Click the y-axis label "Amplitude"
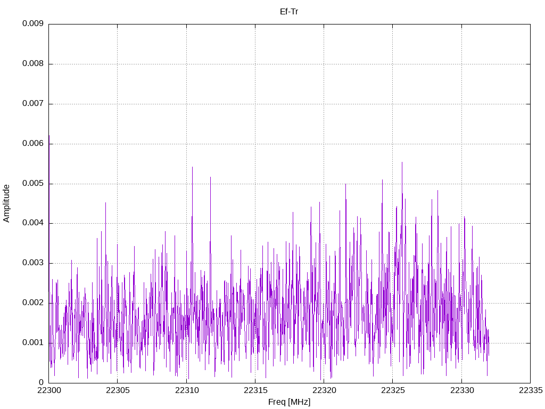545x409 pixels. click(6, 203)
